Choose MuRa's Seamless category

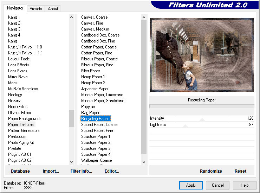(x=23, y=89)
